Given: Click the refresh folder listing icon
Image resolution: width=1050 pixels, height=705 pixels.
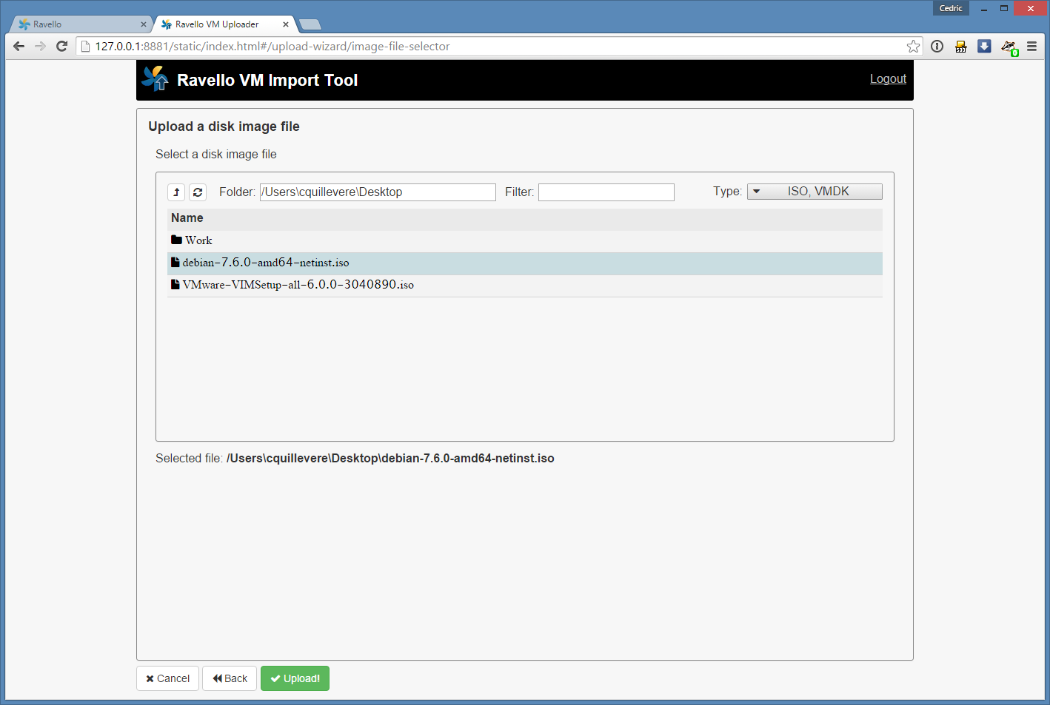Looking at the screenshot, I should point(198,192).
